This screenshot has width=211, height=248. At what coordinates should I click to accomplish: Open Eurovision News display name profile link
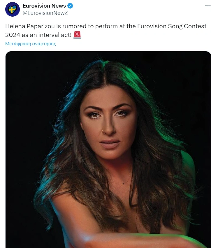click(44, 6)
